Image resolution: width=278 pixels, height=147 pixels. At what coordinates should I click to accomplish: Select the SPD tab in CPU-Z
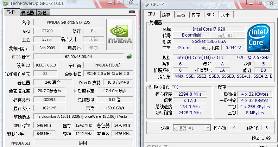pos(210,15)
